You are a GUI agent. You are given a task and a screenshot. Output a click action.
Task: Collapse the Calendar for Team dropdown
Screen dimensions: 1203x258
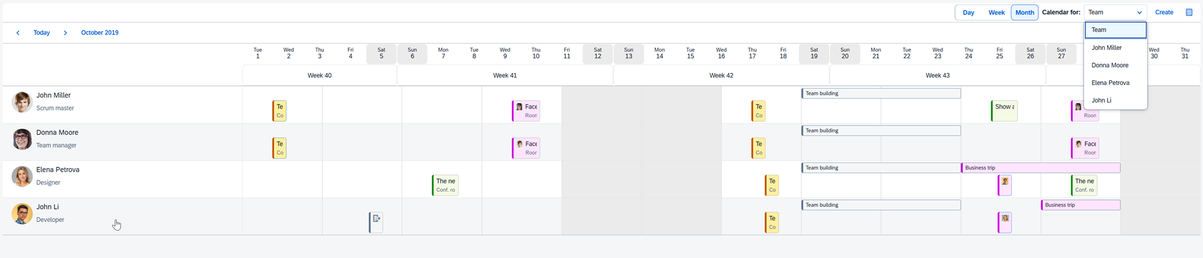coord(1115,12)
